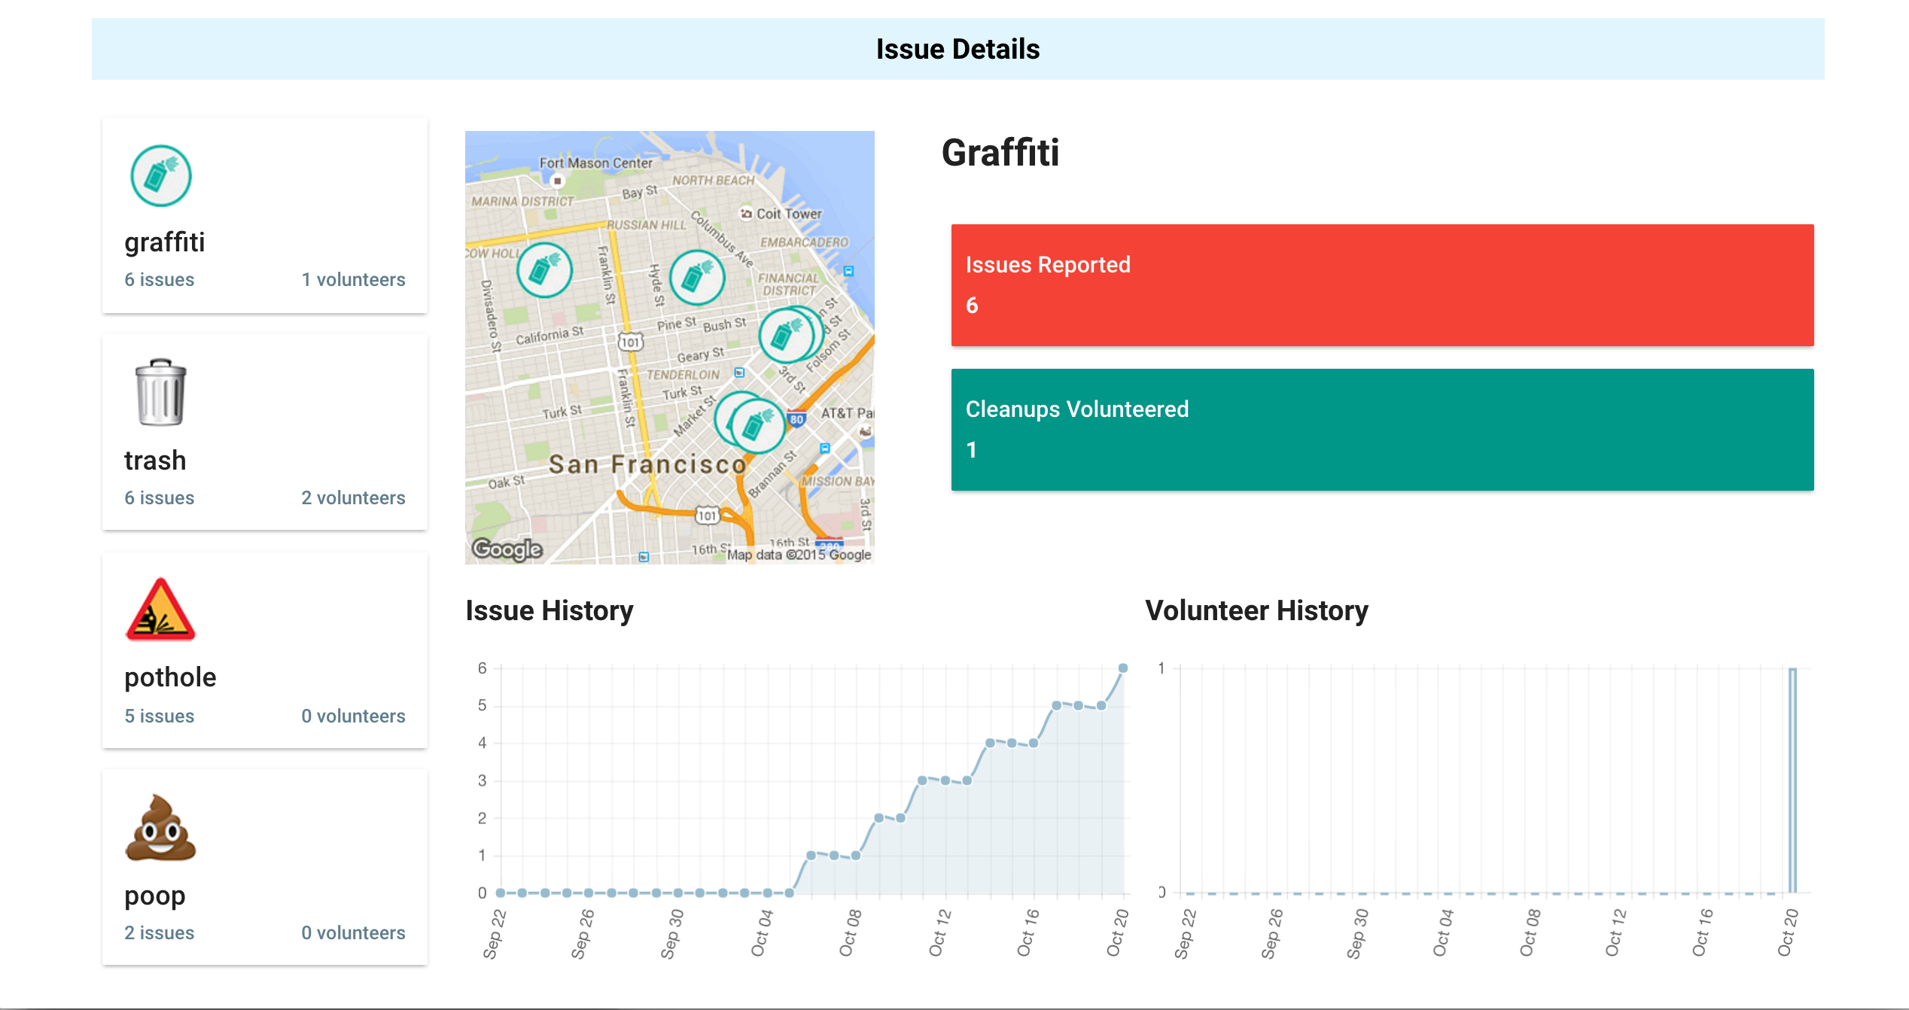The height and width of the screenshot is (1010, 1909).
Task: Click the Issues Reported red card
Action: click(1381, 285)
